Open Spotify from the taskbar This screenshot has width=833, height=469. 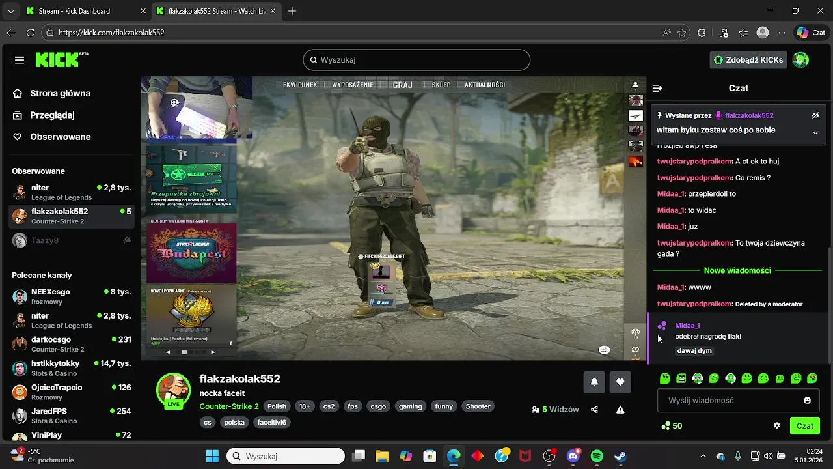tap(597, 456)
